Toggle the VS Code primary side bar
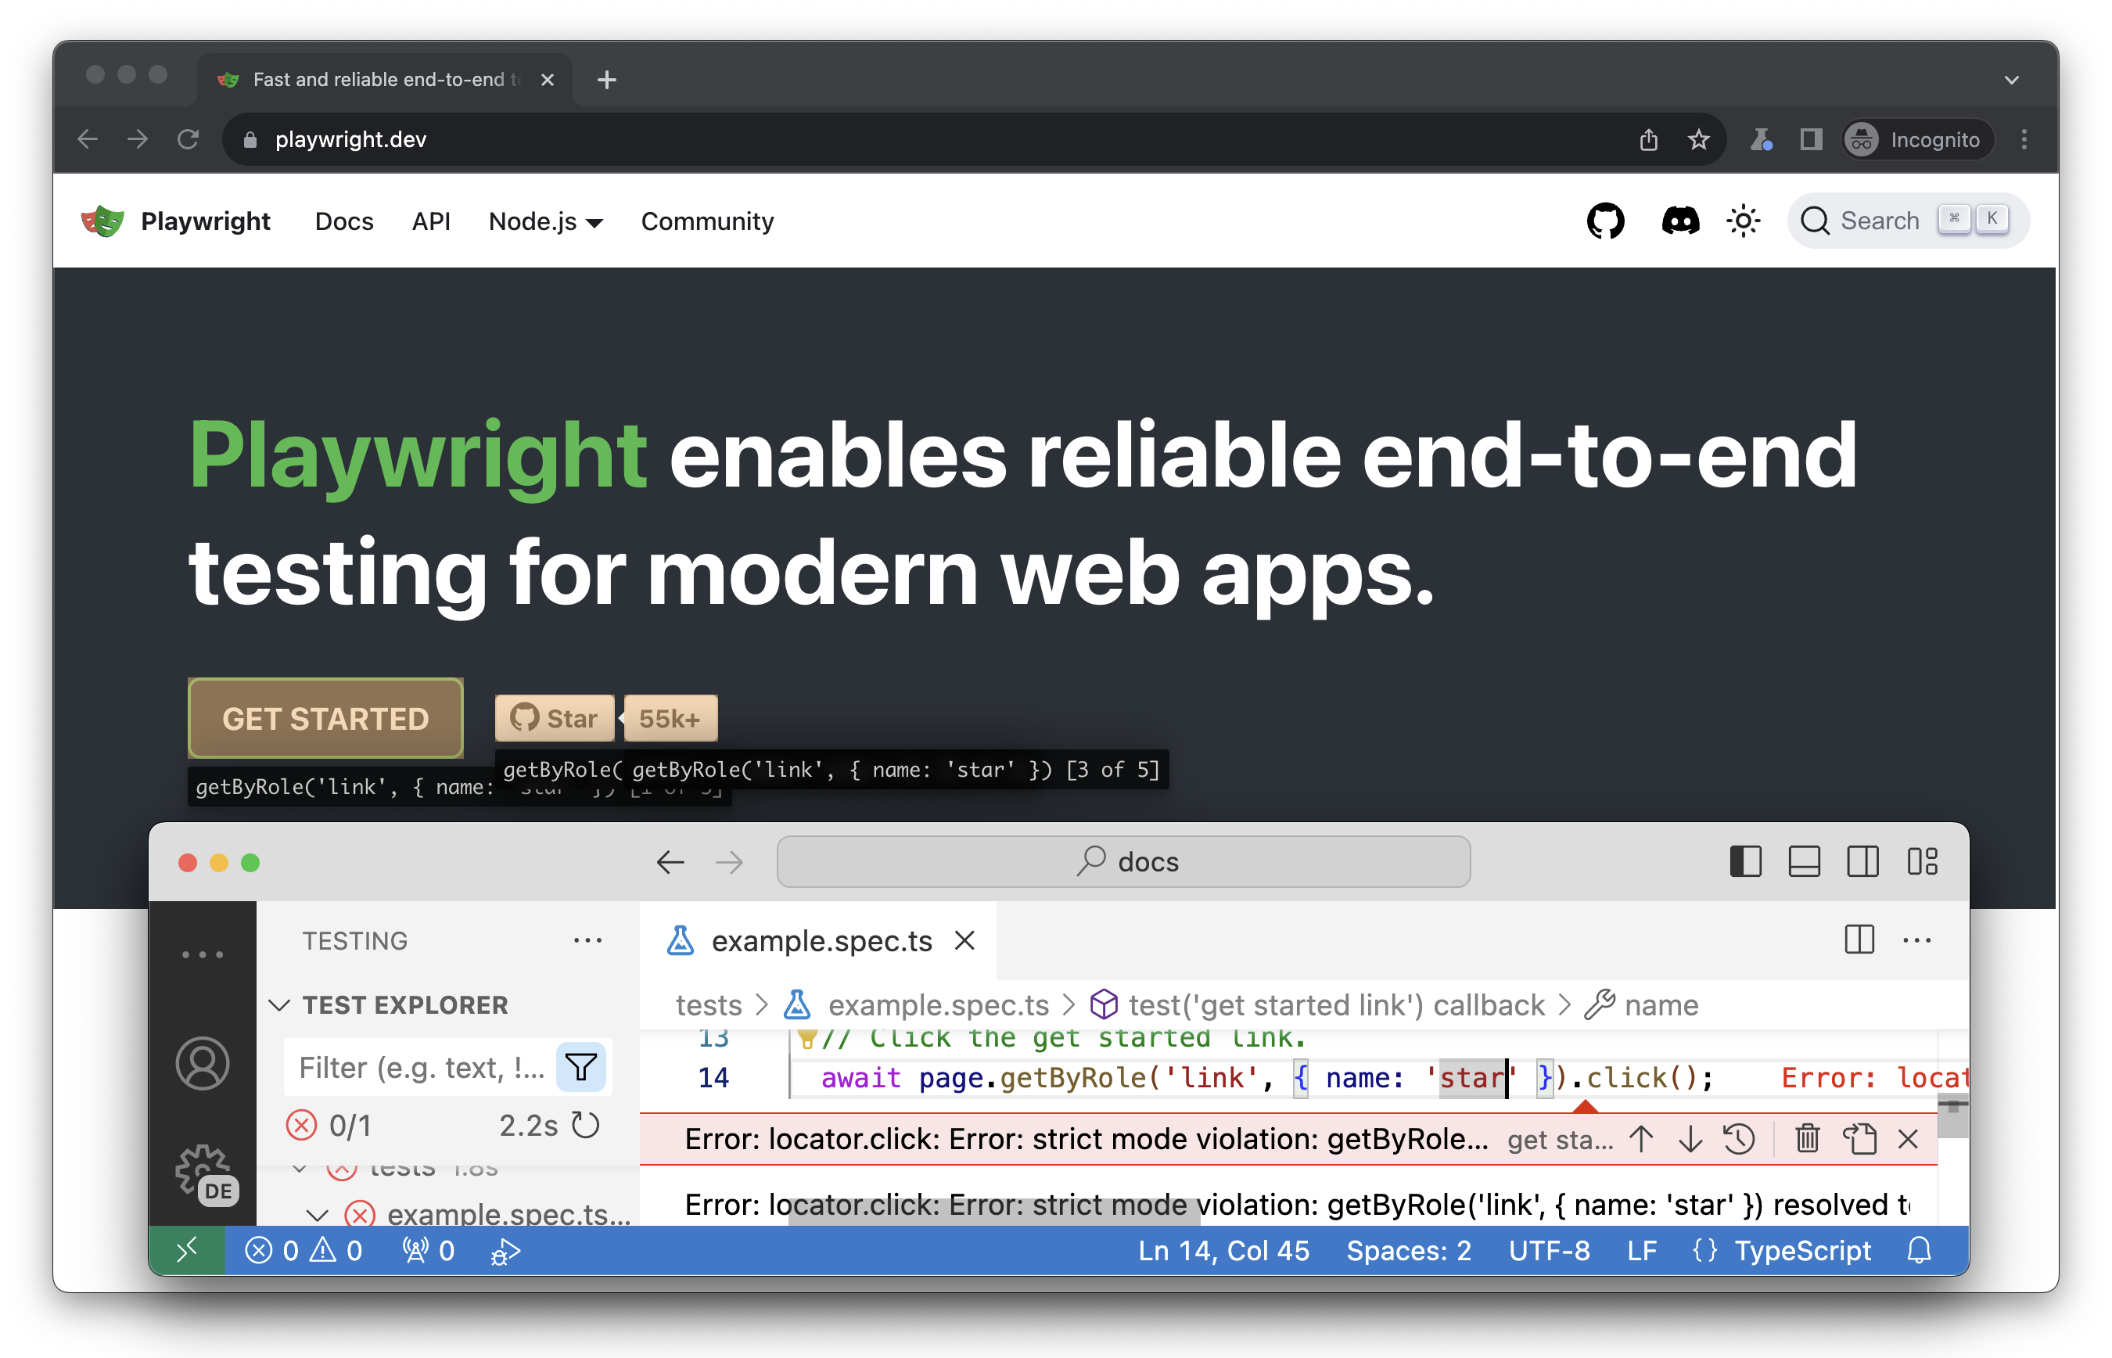 point(1744,861)
